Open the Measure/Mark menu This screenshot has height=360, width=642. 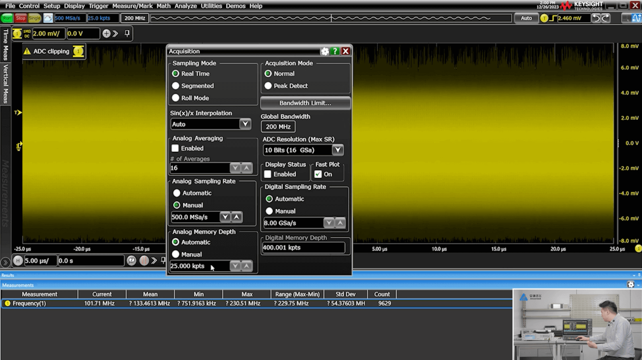click(132, 6)
